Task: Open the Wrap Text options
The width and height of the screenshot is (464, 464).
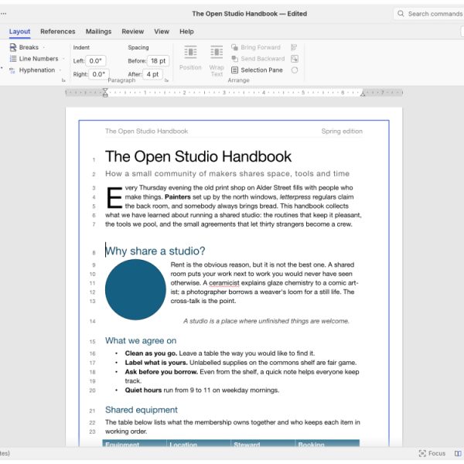Action: [217, 60]
